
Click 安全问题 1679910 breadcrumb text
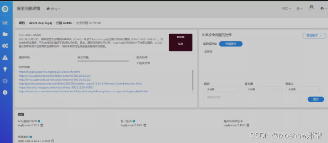coord(88,23)
